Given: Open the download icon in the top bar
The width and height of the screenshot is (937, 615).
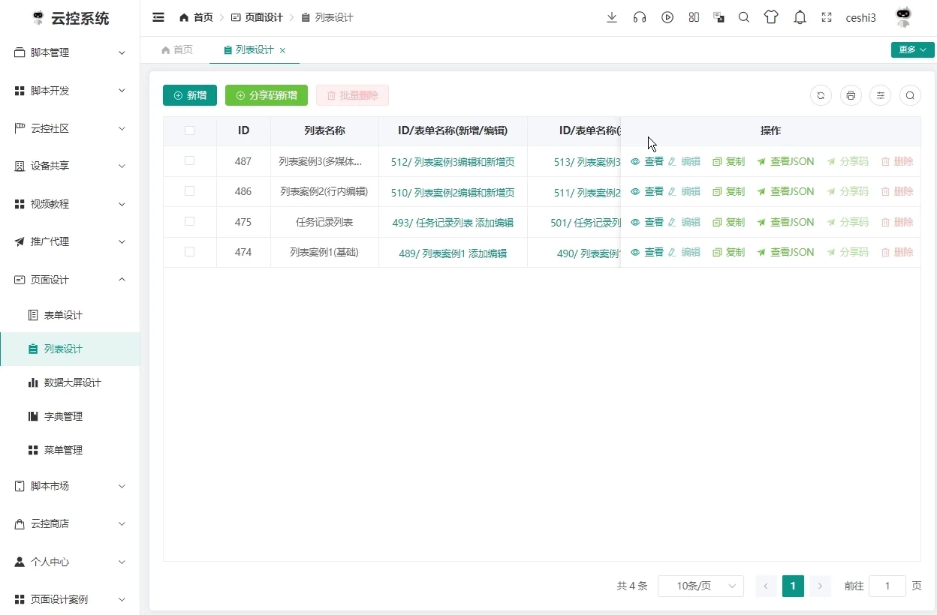Looking at the screenshot, I should 612,16.
